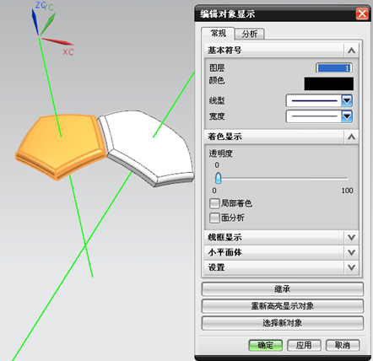Select the 常规 tab
Viewport: 373px width, 361px height.
219,34
